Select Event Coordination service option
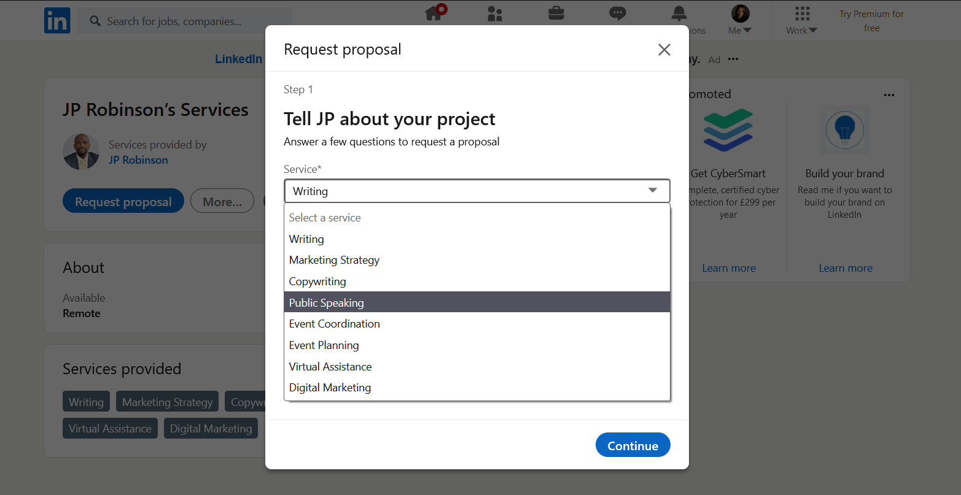This screenshot has height=495, width=961. pos(334,323)
